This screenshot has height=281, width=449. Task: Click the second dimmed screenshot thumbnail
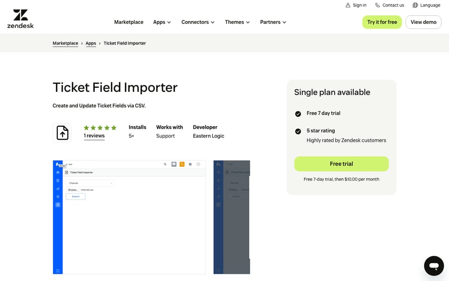coord(231,217)
